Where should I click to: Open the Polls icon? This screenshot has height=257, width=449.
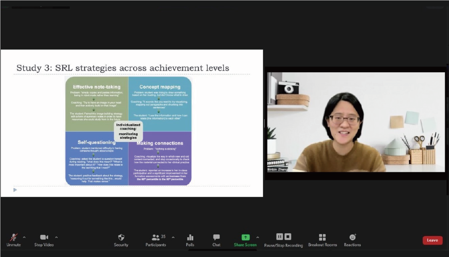click(190, 238)
